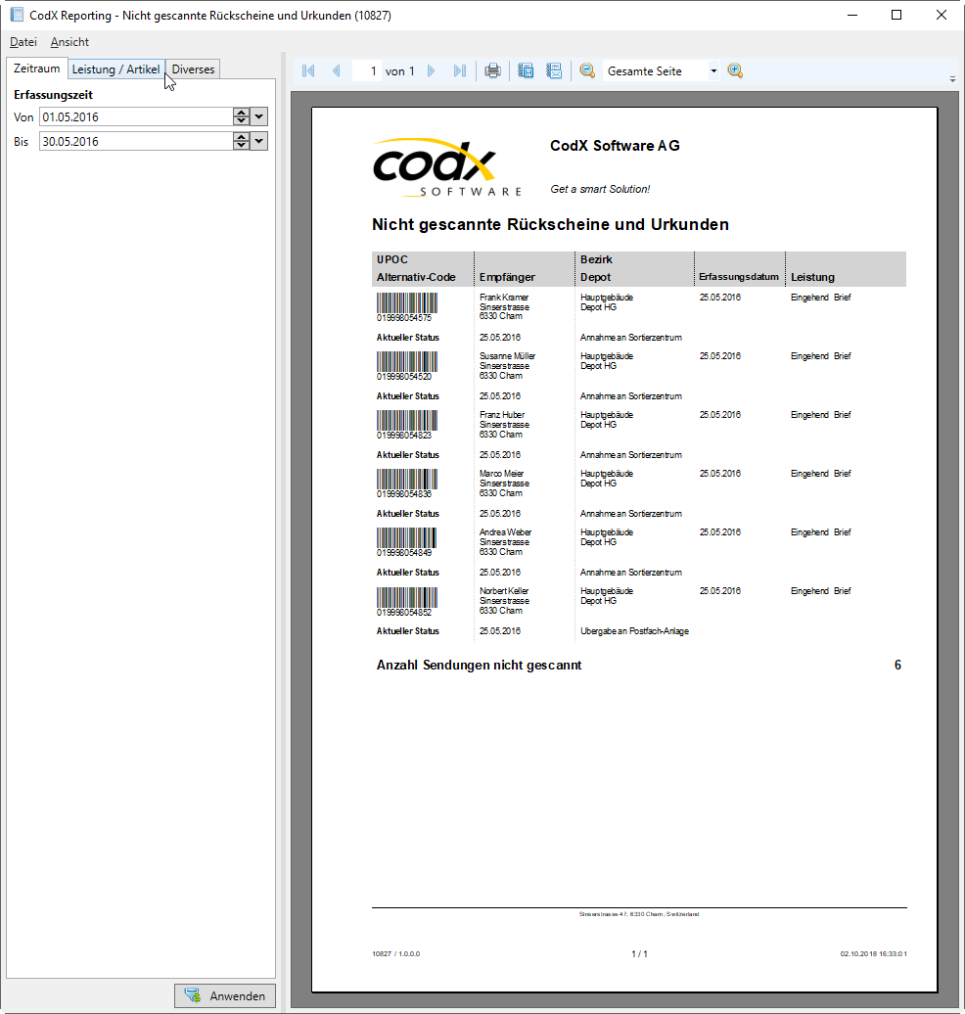This screenshot has width=965, height=1014.
Task: Maximize the CodX Reporting window
Action: click(x=896, y=15)
